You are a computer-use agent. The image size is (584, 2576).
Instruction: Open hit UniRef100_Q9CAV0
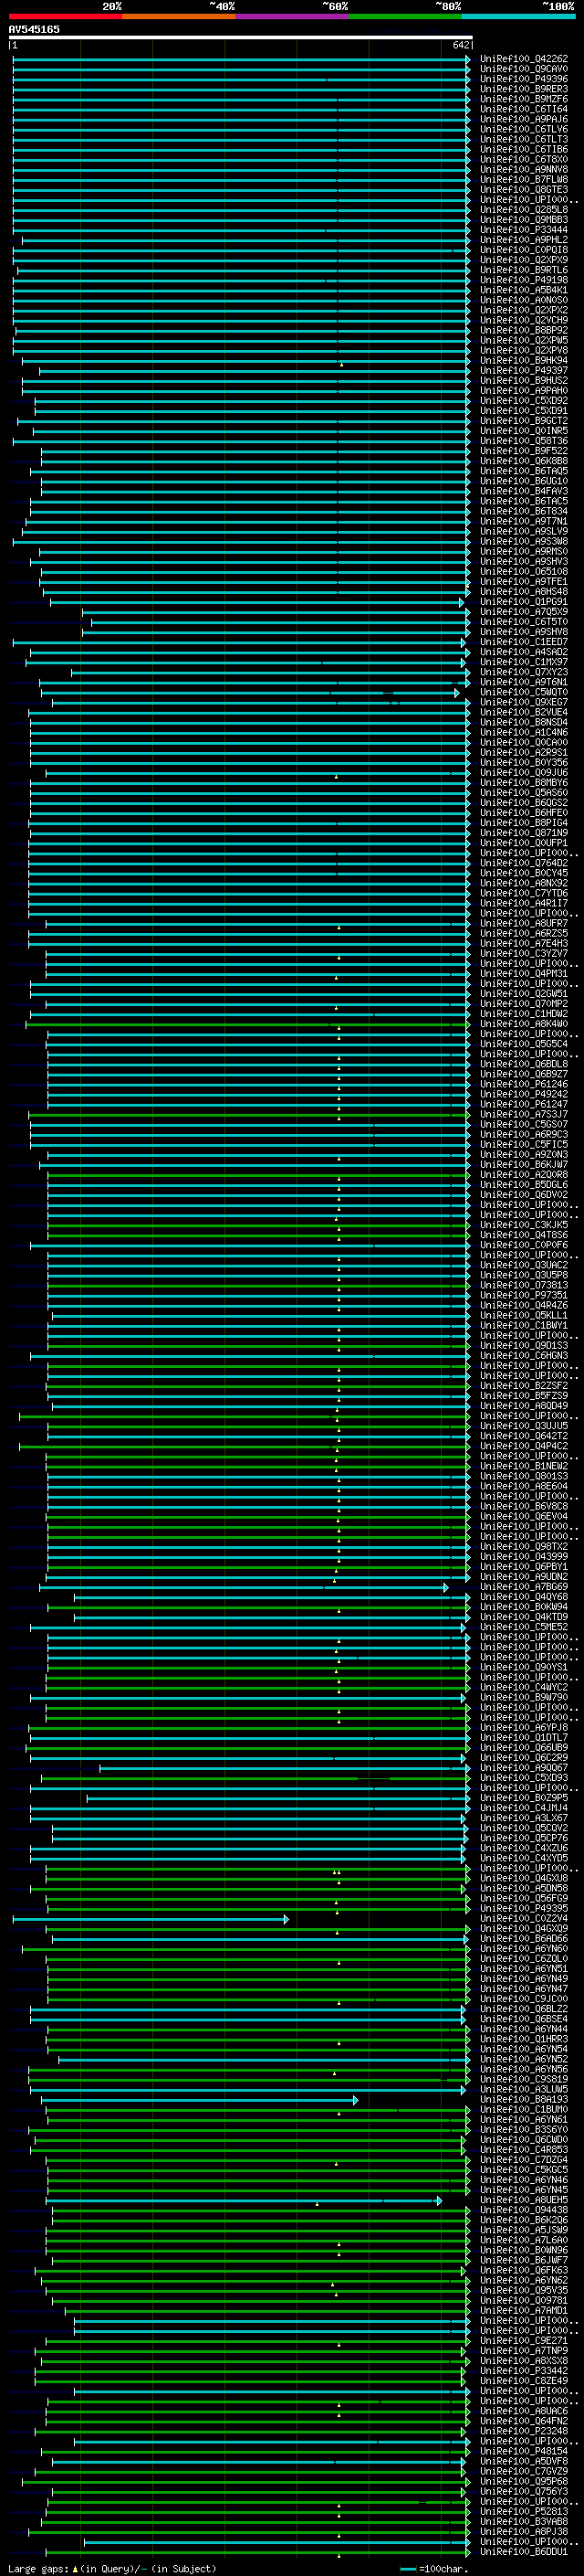pyautogui.click(x=524, y=69)
